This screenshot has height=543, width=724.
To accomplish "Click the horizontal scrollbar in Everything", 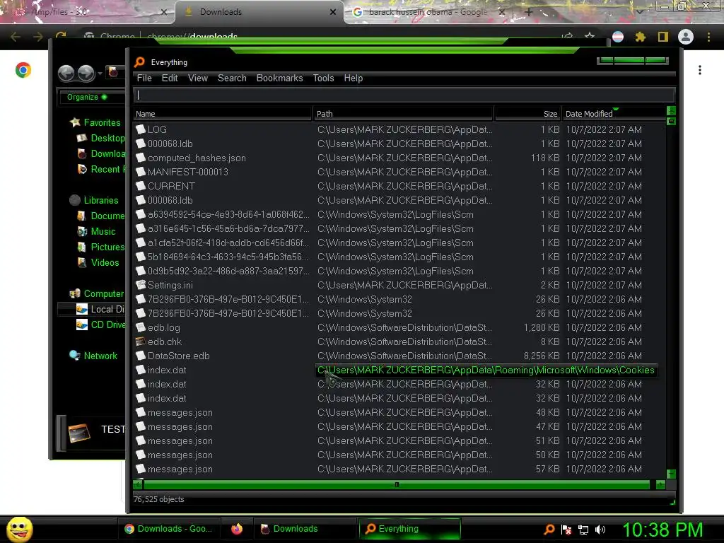I will pyautogui.click(x=397, y=484).
